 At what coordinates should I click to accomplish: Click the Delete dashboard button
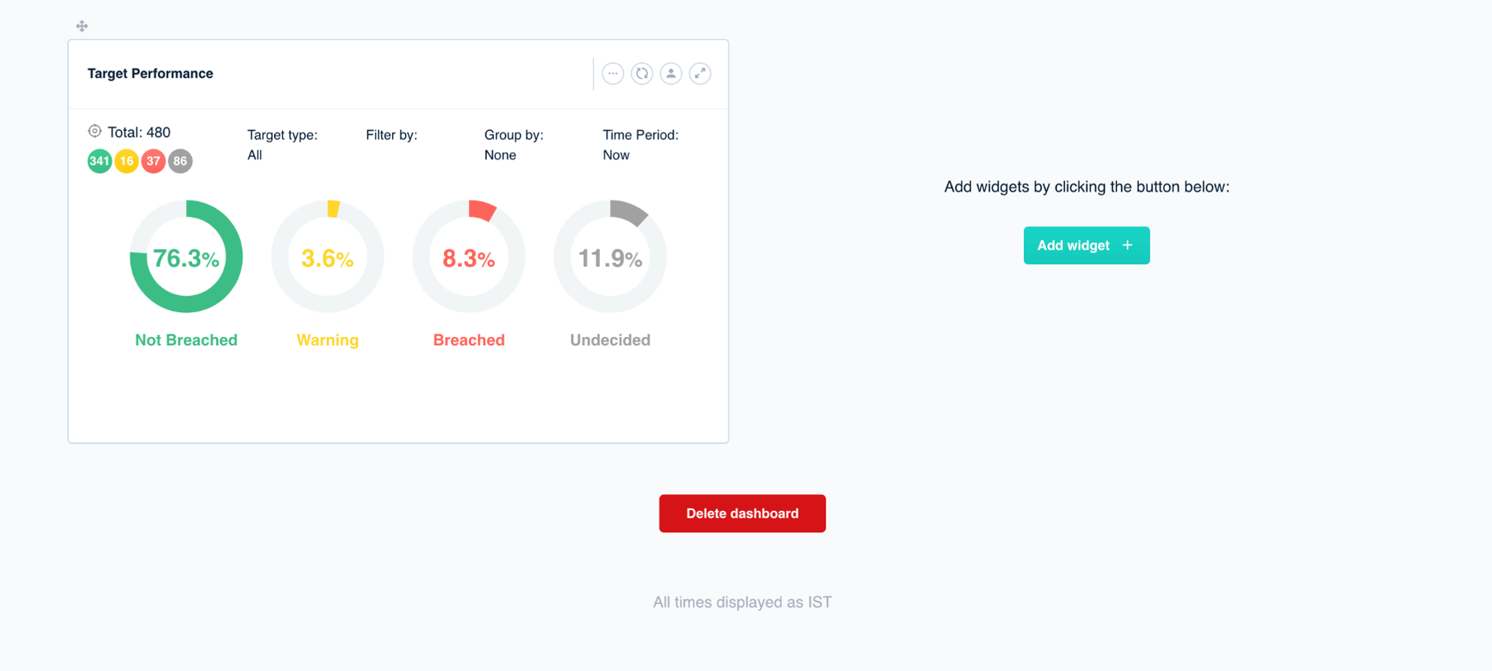(742, 514)
